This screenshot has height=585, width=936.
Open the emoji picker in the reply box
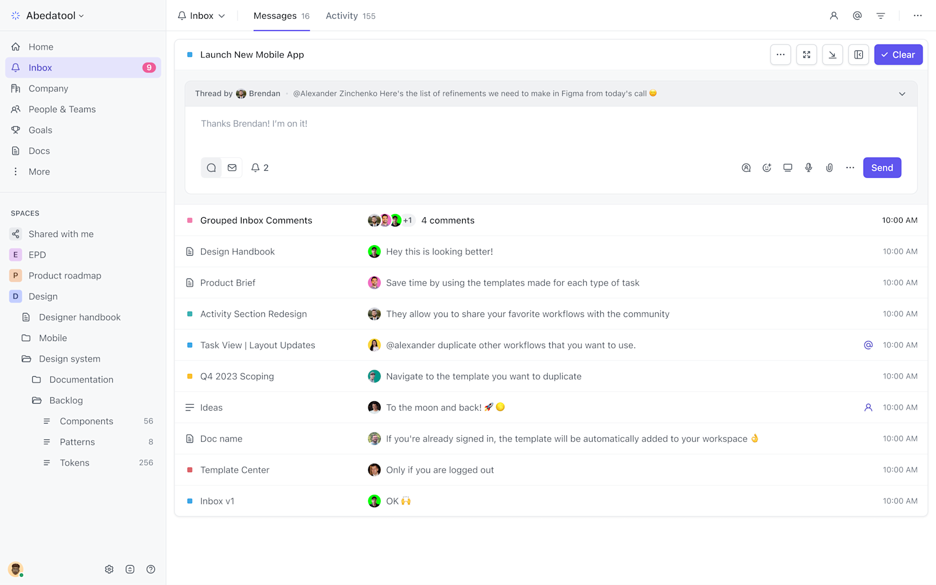point(767,167)
